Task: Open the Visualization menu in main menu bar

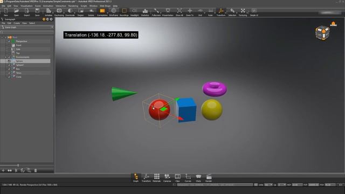Action: [x=26, y=6]
